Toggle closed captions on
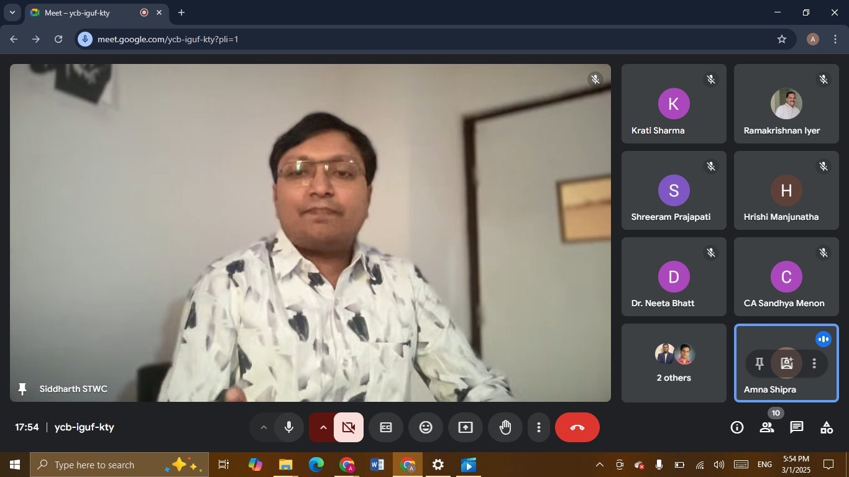 point(386,427)
